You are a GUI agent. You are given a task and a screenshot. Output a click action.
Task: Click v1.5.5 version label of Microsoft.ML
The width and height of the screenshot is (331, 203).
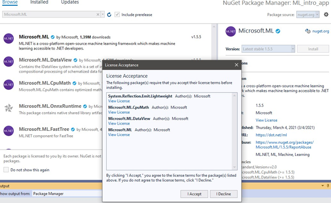click(196, 37)
